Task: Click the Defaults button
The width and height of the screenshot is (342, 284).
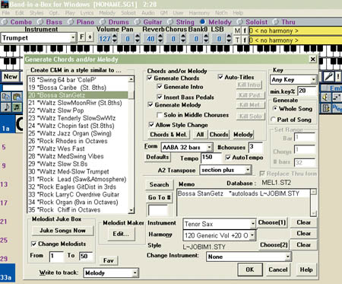Action: (157, 157)
